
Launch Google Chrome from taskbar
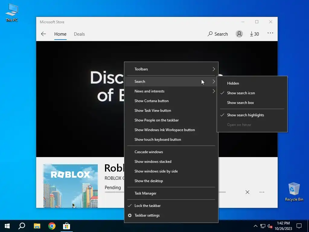tap(52, 226)
